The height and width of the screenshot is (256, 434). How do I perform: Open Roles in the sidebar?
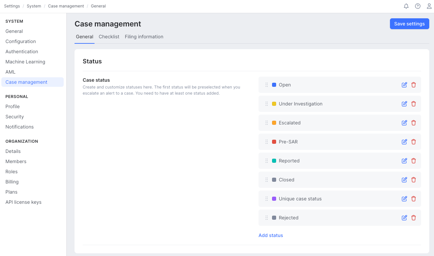point(12,172)
